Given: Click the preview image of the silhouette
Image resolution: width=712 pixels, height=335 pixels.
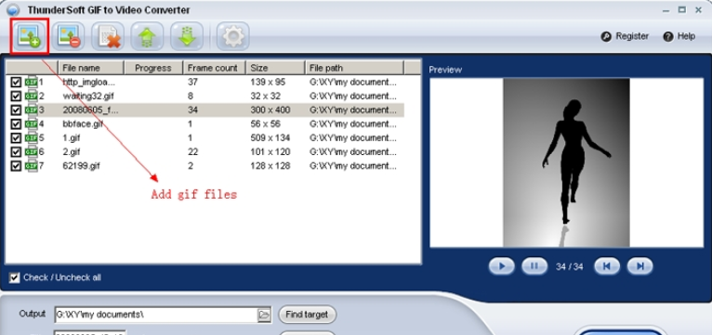Looking at the screenshot, I should [566, 162].
